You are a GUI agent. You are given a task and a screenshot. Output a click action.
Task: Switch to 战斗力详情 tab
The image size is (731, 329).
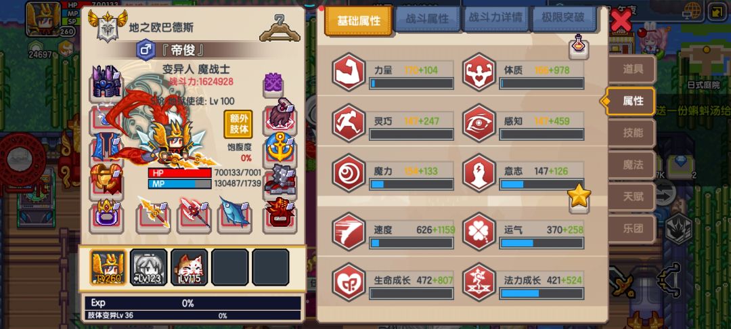click(495, 18)
